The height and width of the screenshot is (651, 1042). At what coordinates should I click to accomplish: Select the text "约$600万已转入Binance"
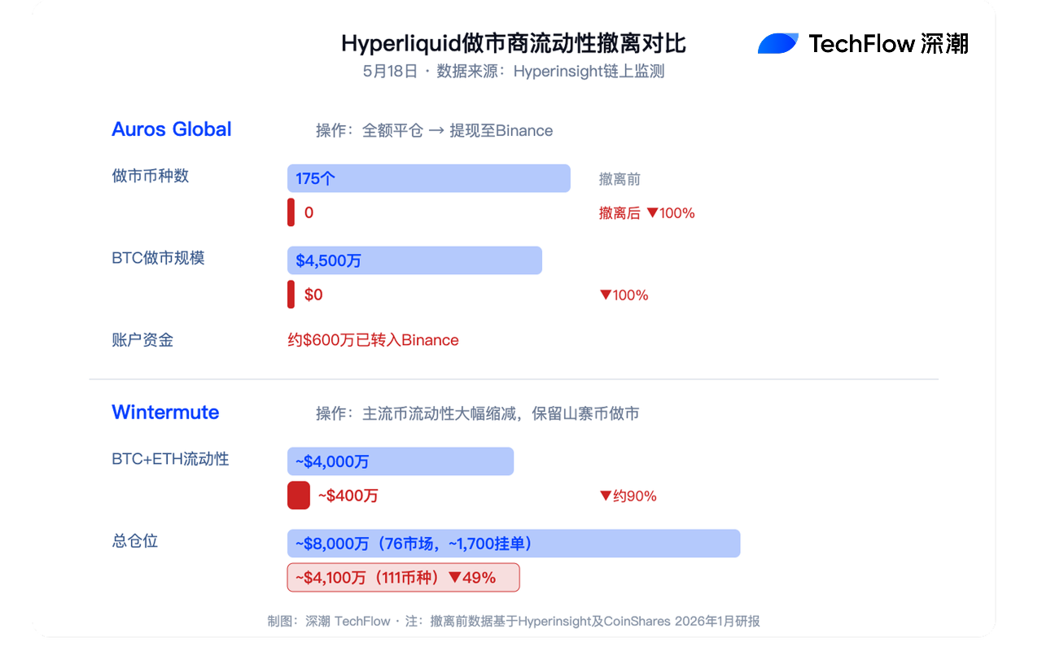pos(374,340)
